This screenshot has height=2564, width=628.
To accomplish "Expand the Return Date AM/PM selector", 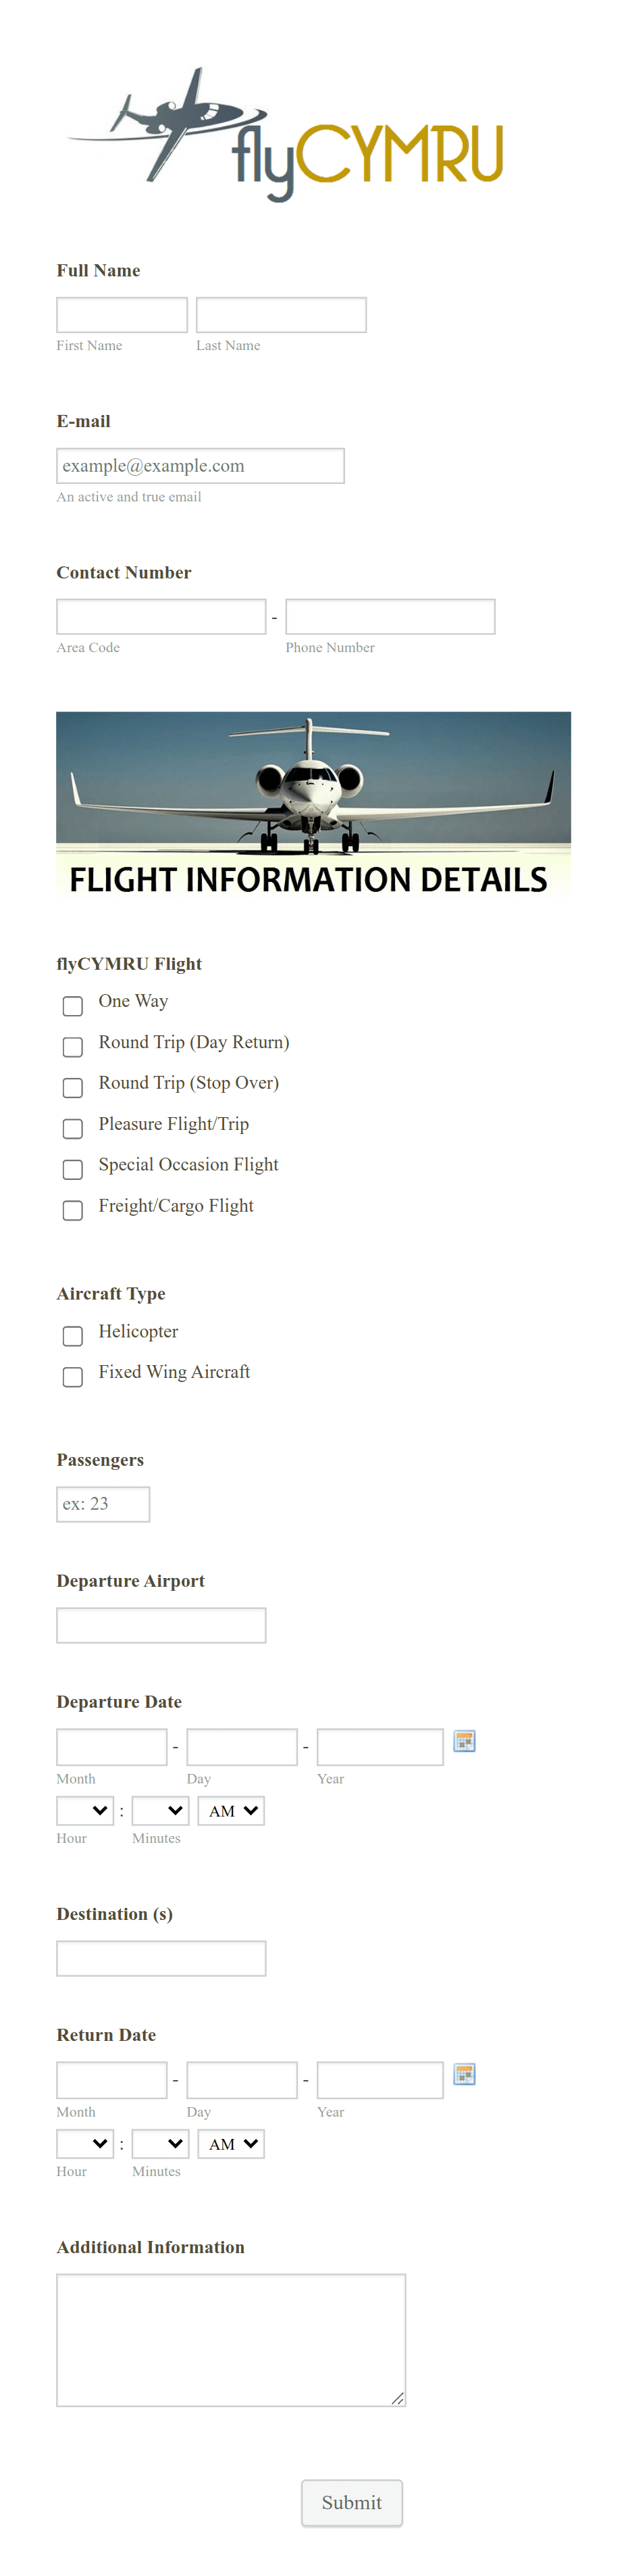I will (231, 2144).
